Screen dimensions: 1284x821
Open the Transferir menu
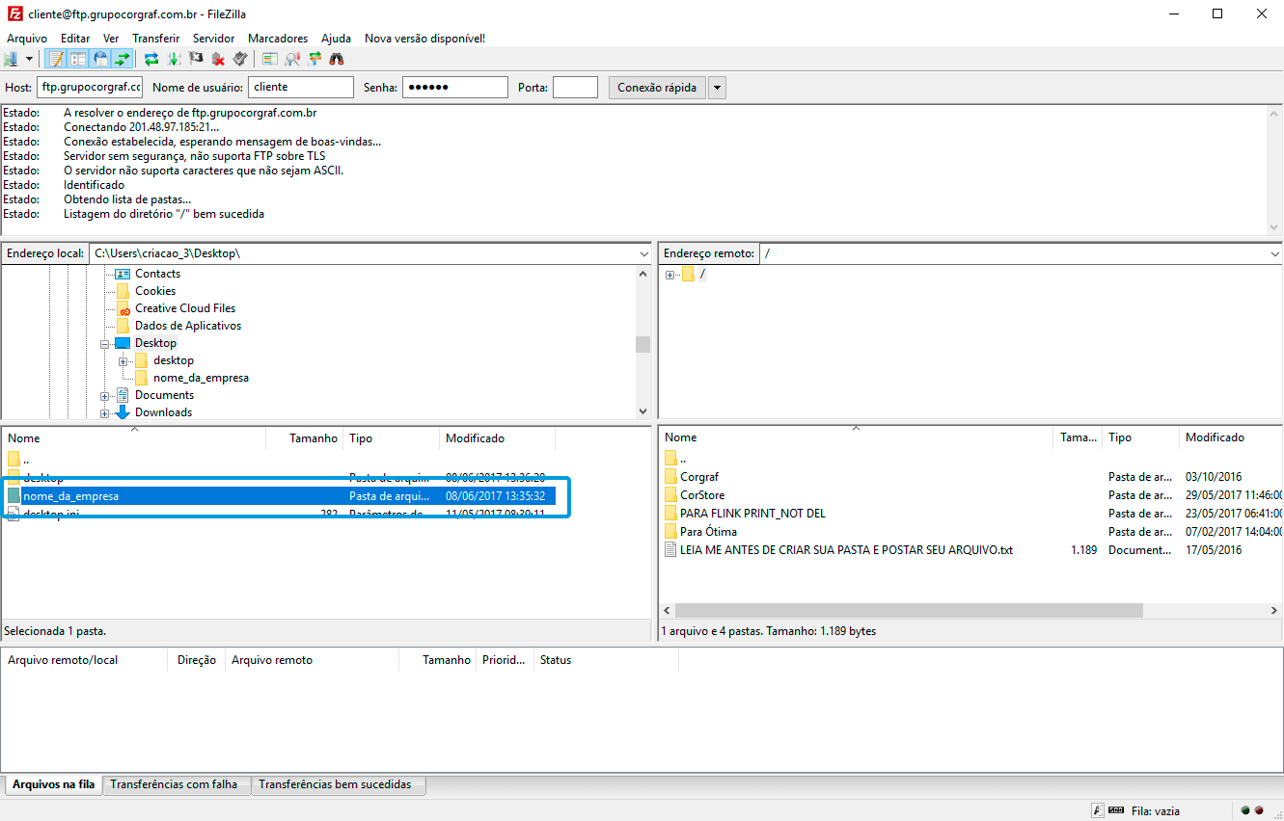click(x=156, y=39)
